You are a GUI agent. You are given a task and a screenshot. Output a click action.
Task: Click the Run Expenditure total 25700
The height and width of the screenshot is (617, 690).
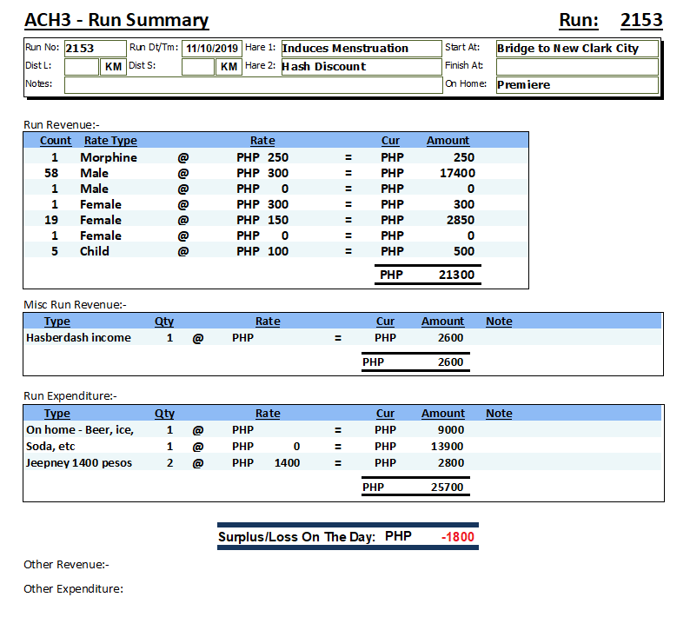pos(448,488)
